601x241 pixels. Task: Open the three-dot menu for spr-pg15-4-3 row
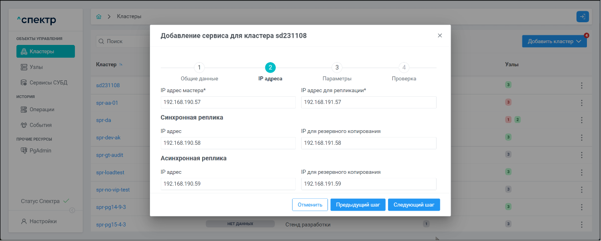point(581,224)
